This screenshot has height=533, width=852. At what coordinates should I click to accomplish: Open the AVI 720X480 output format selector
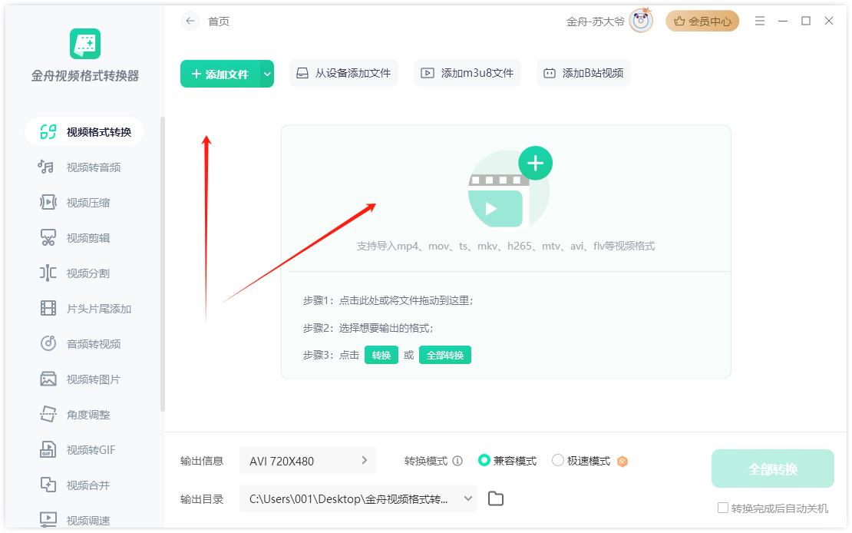click(308, 461)
